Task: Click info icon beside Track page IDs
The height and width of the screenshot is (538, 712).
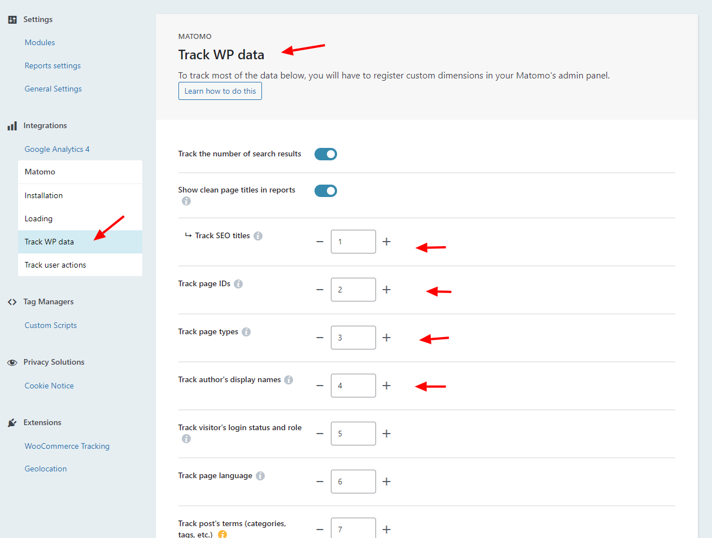Action: coord(238,284)
